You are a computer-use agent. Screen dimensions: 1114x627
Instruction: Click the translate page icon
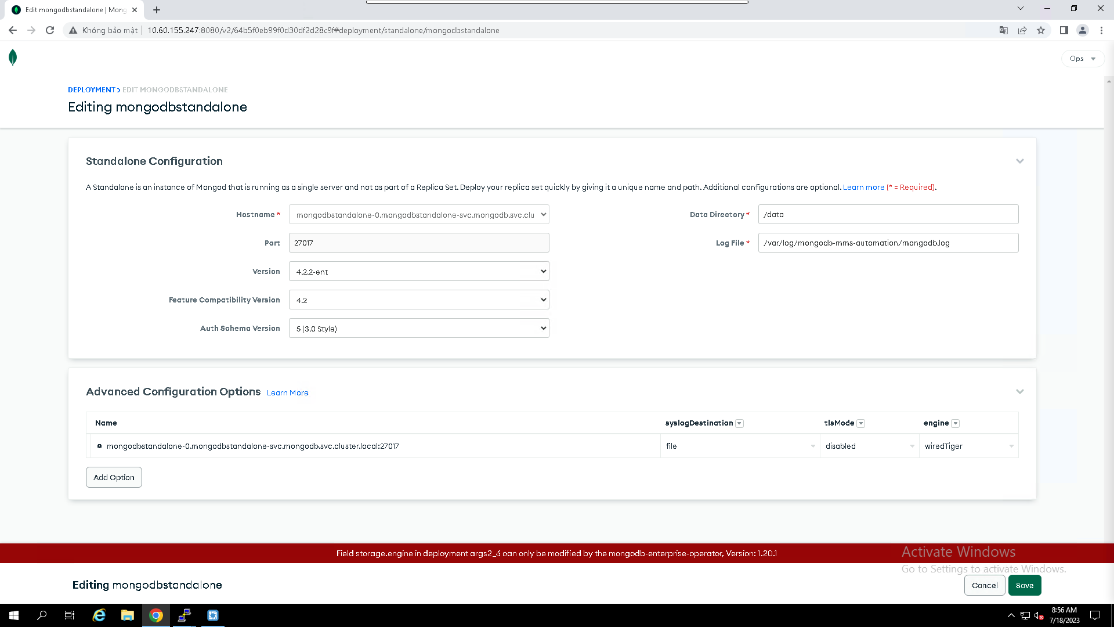click(x=1003, y=30)
